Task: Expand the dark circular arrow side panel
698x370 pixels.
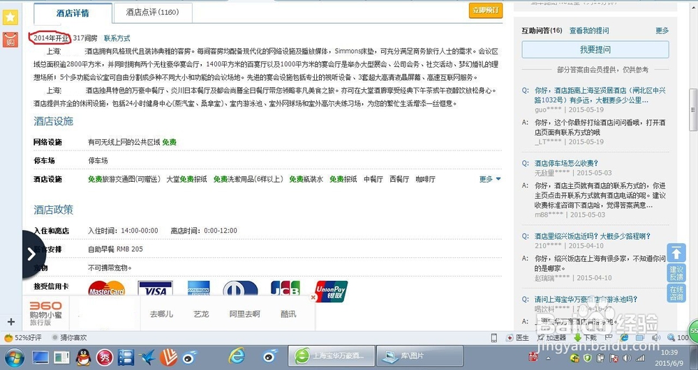Action: 32,254
